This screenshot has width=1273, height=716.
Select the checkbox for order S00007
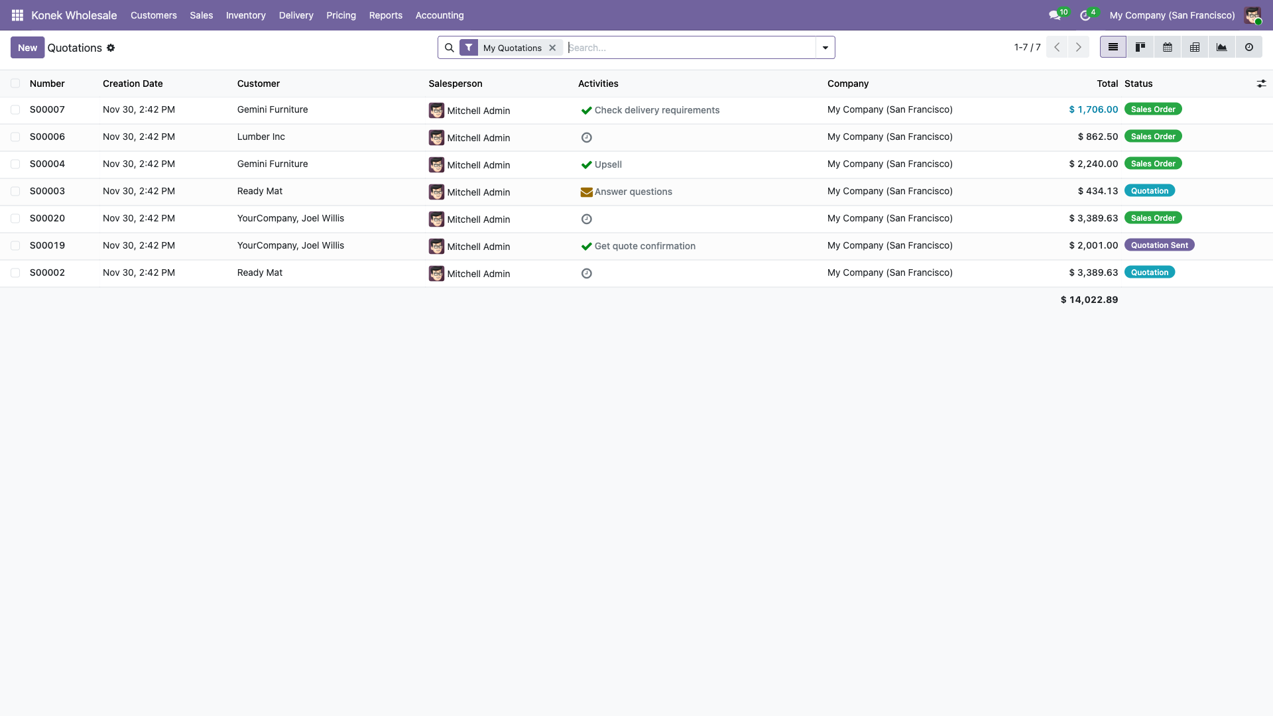point(15,110)
